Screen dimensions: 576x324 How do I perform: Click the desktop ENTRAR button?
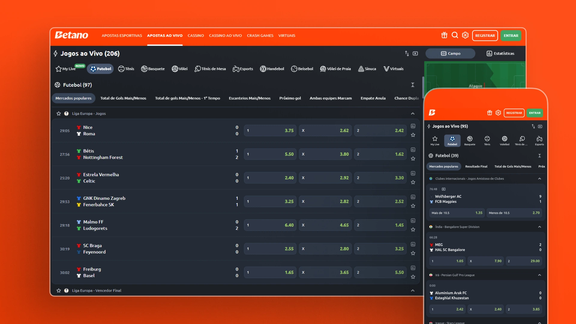tap(511, 35)
